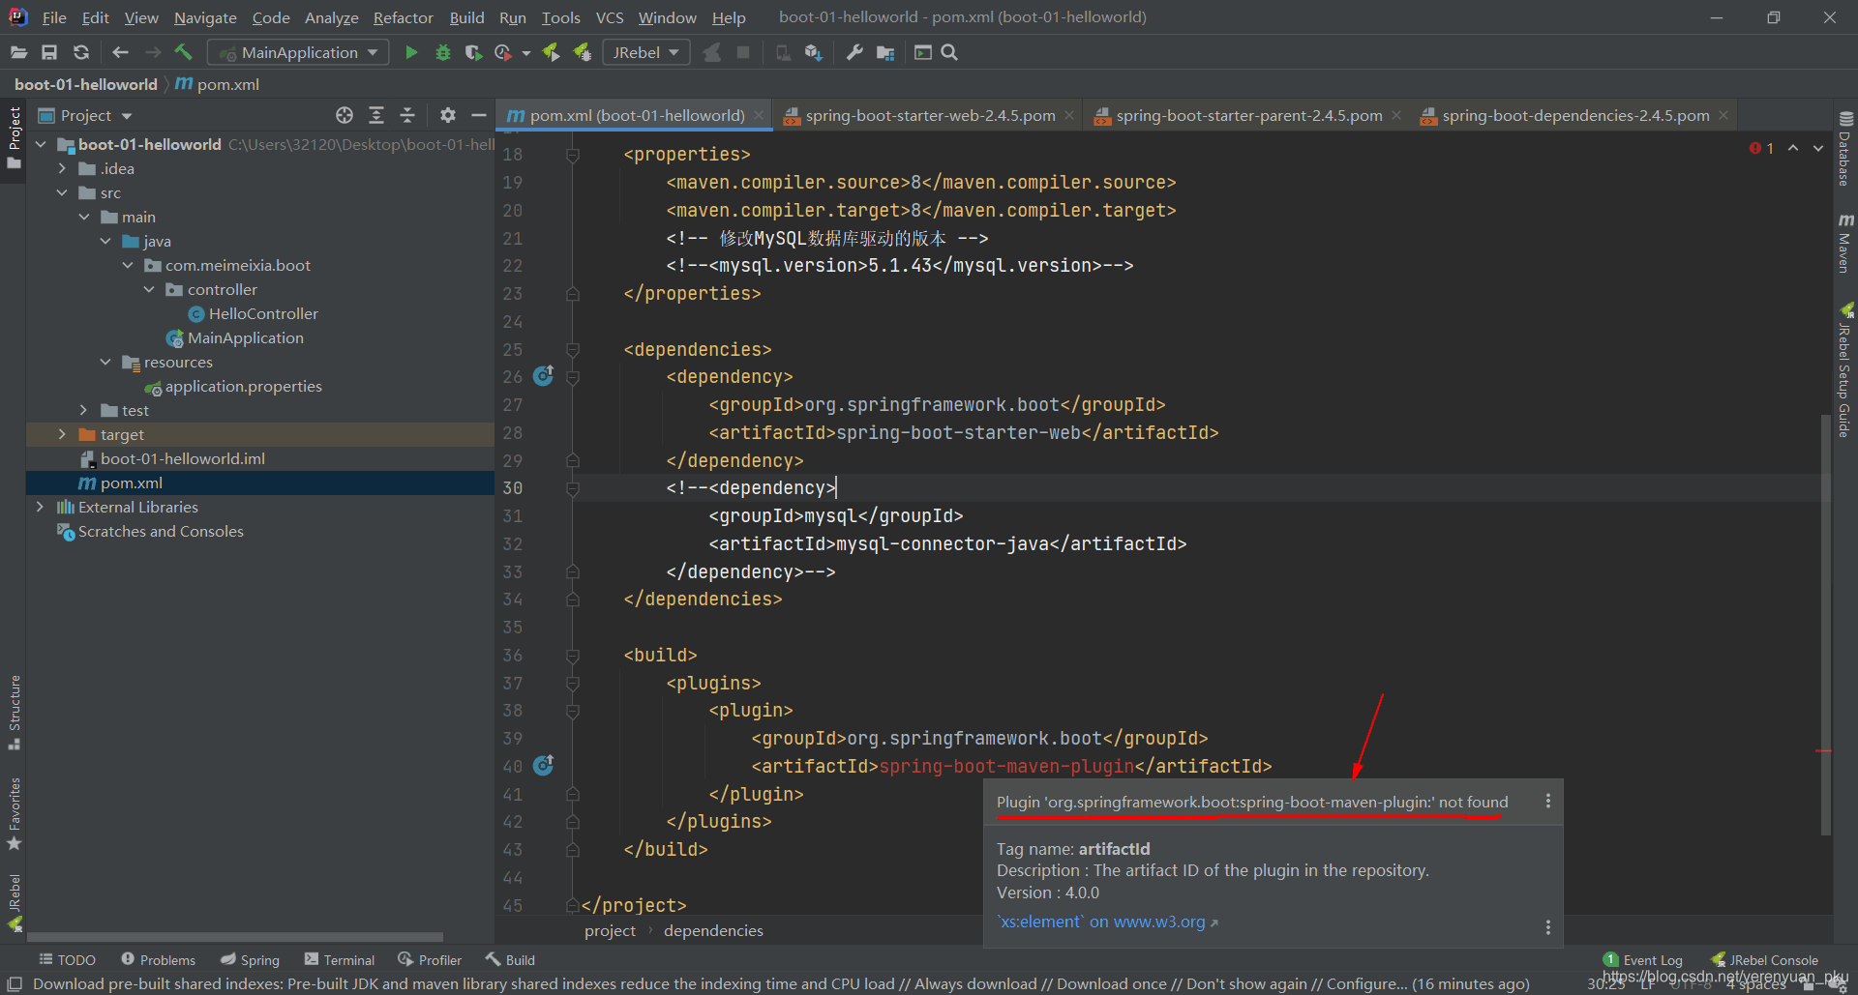Click the error indicator showing 1 error
This screenshot has width=1858, height=995.
tap(1761, 148)
